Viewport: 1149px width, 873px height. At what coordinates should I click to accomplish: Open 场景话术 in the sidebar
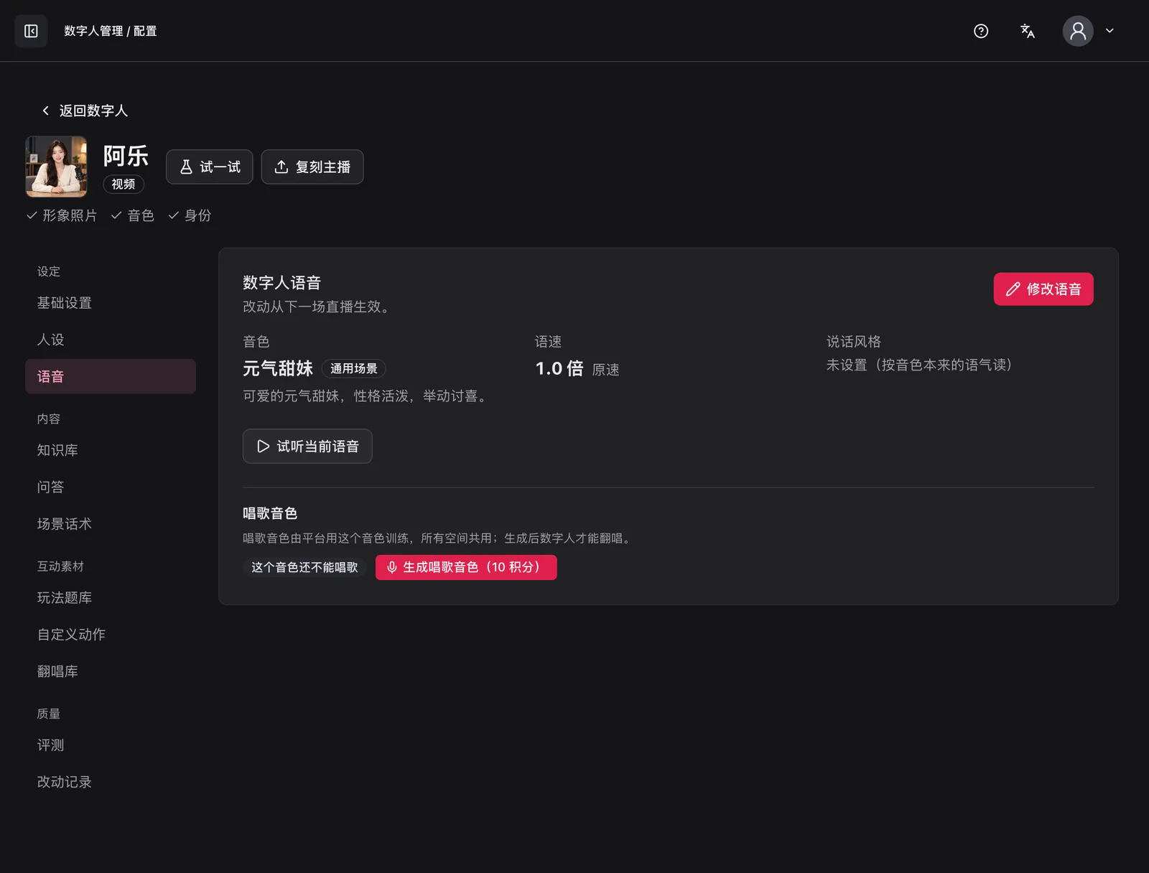[111, 524]
